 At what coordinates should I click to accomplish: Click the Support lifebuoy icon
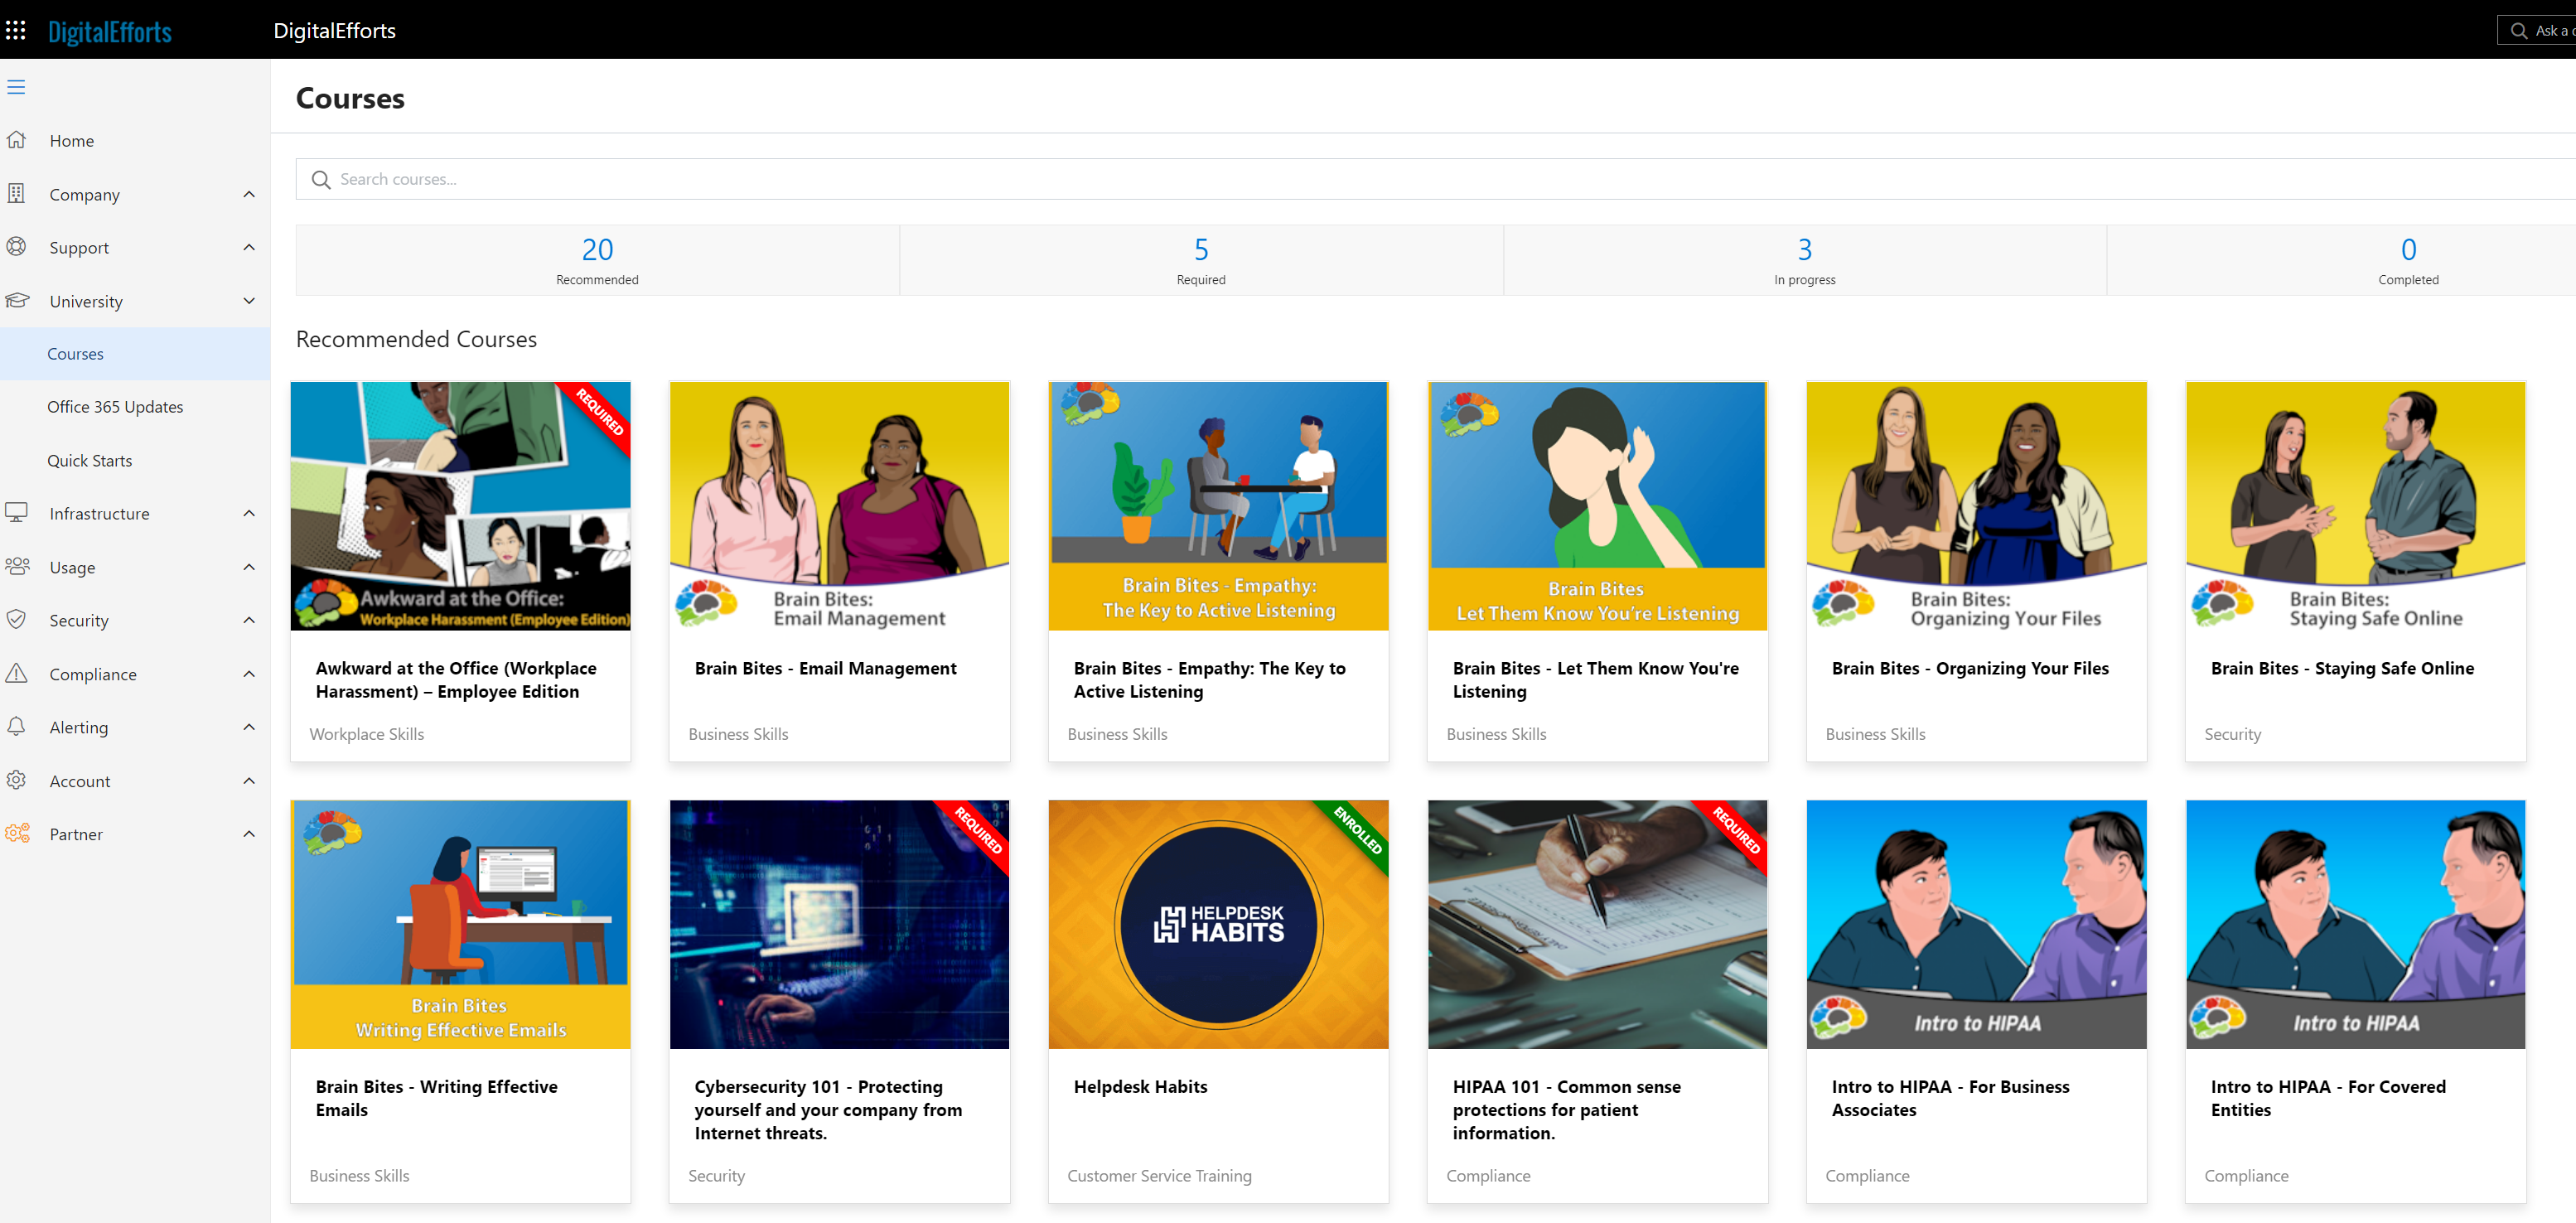[x=16, y=246]
